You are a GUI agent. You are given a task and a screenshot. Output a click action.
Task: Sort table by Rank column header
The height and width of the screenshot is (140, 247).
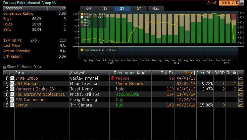pyautogui.click(x=231, y=73)
